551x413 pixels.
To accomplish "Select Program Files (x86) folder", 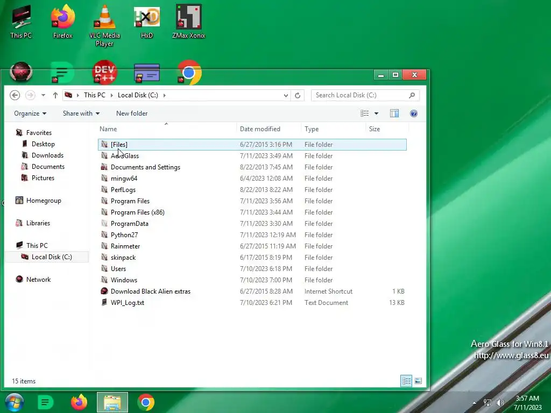I will coord(252,212).
